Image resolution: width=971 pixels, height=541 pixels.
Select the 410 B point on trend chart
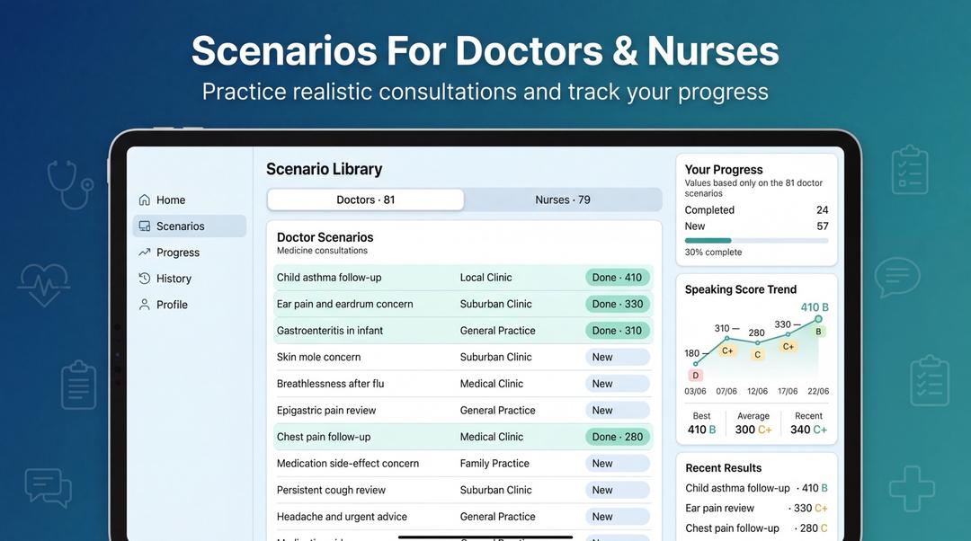click(818, 319)
